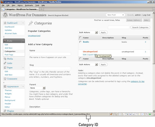The height and width of the screenshot is (127, 155).
Task: Tick the select-all checkbox in the table footer
Action: pyautogui.click(x=80, y=59)
